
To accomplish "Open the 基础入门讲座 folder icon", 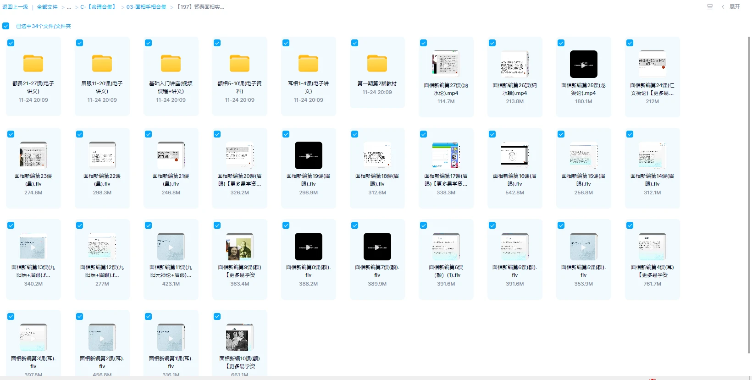I will [171, 64].
